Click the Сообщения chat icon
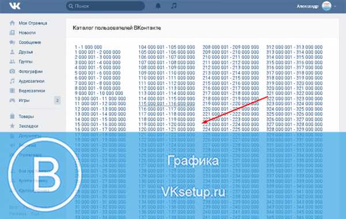The image size is (346, 219). (12, 42)
